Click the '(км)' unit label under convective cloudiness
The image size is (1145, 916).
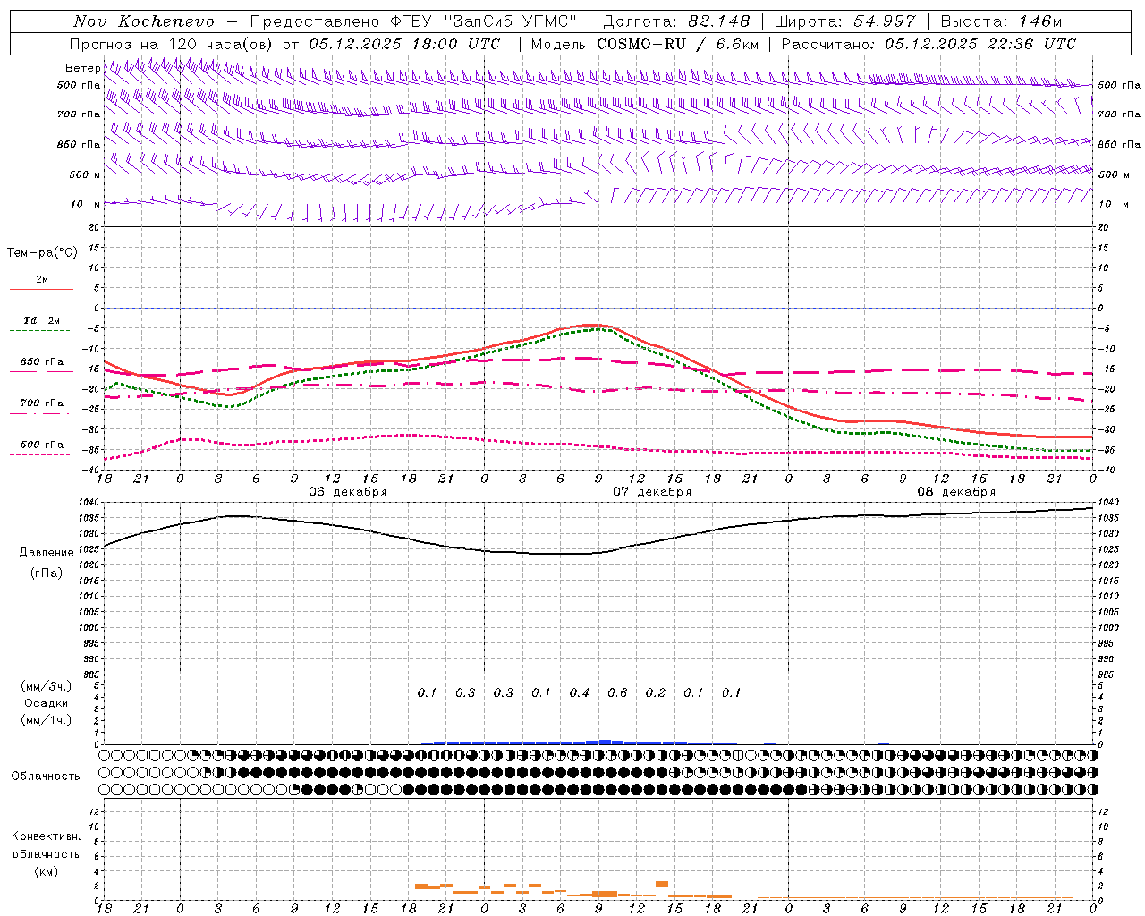(x=47, y=871)
